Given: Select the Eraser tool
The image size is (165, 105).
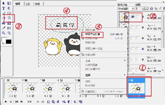Looking at the screenshot, I should [x=3, y=18].
